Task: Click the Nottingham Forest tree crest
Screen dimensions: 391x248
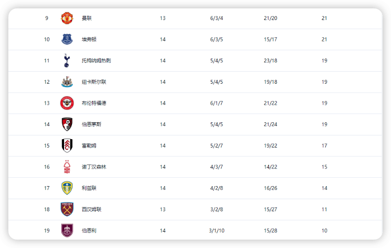Action: click(x=67, y=167)
